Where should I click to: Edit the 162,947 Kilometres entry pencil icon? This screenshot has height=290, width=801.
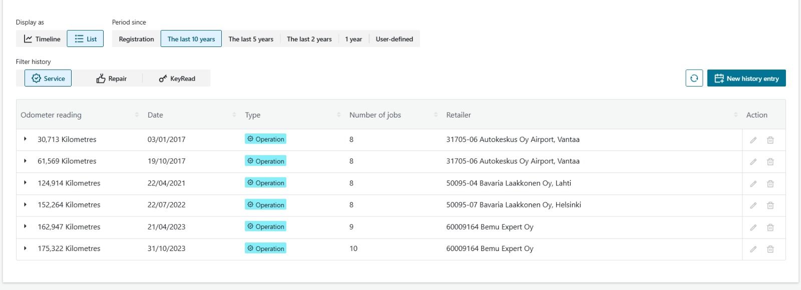tap(753, 227)
